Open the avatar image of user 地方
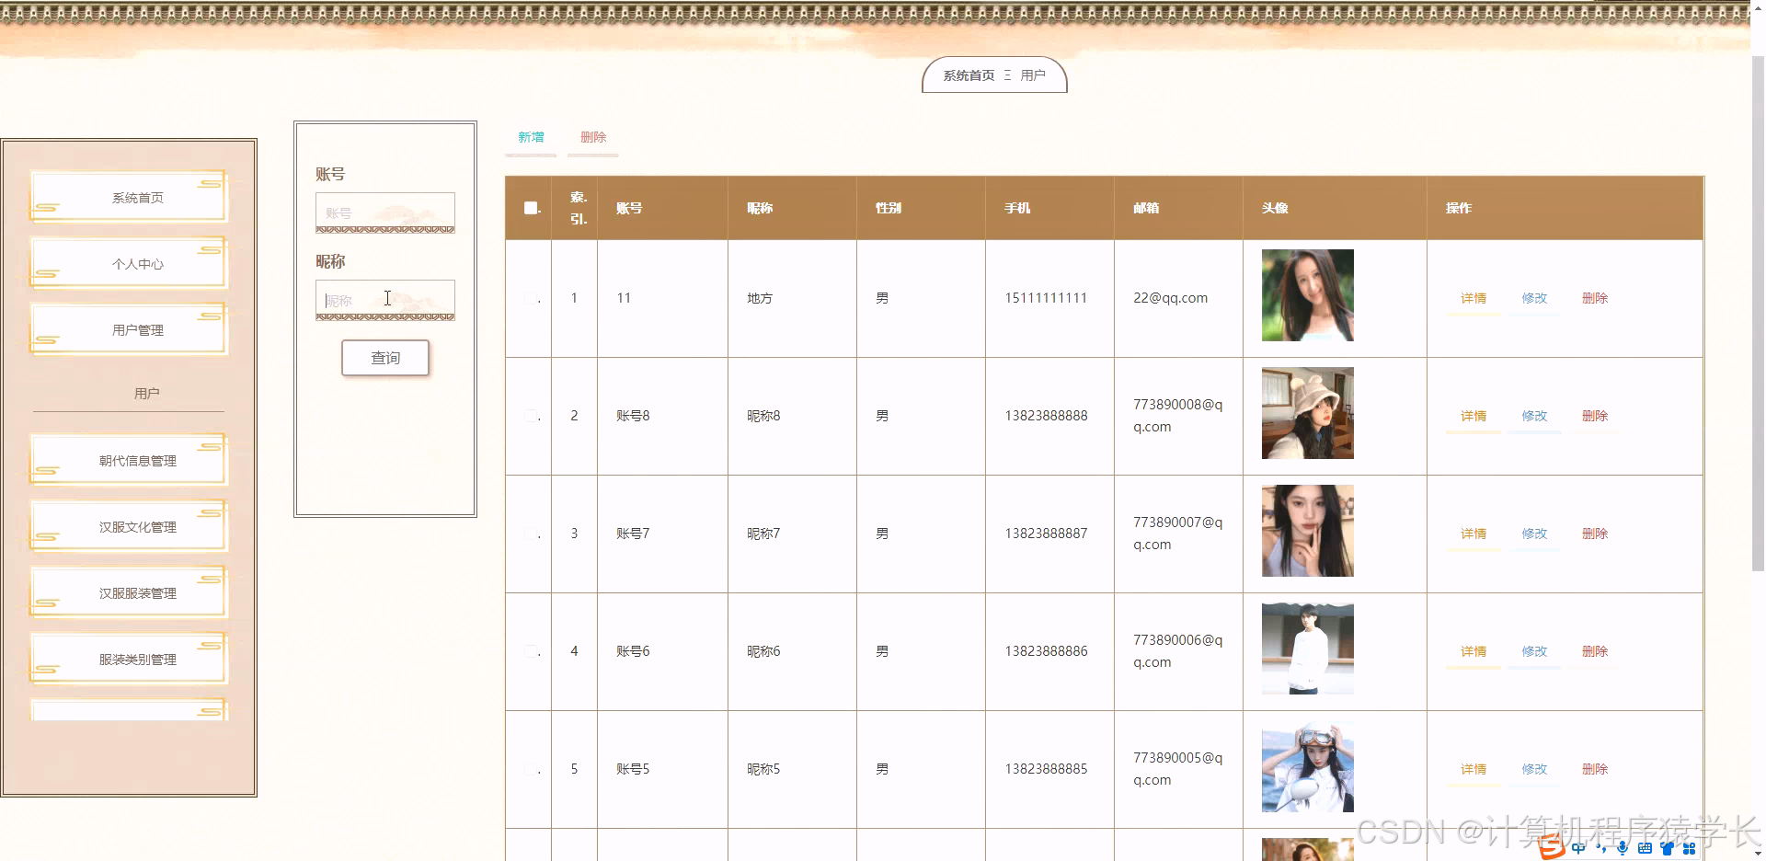The height and width of the screenshot is (861, 1766). (1308, 295)
